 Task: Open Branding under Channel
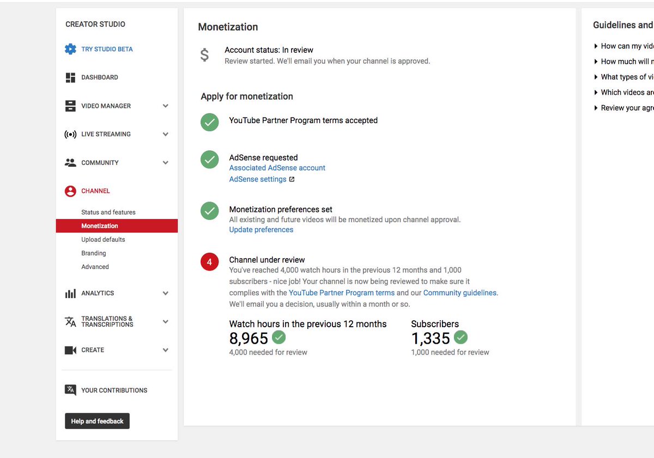tap(94, 253)
